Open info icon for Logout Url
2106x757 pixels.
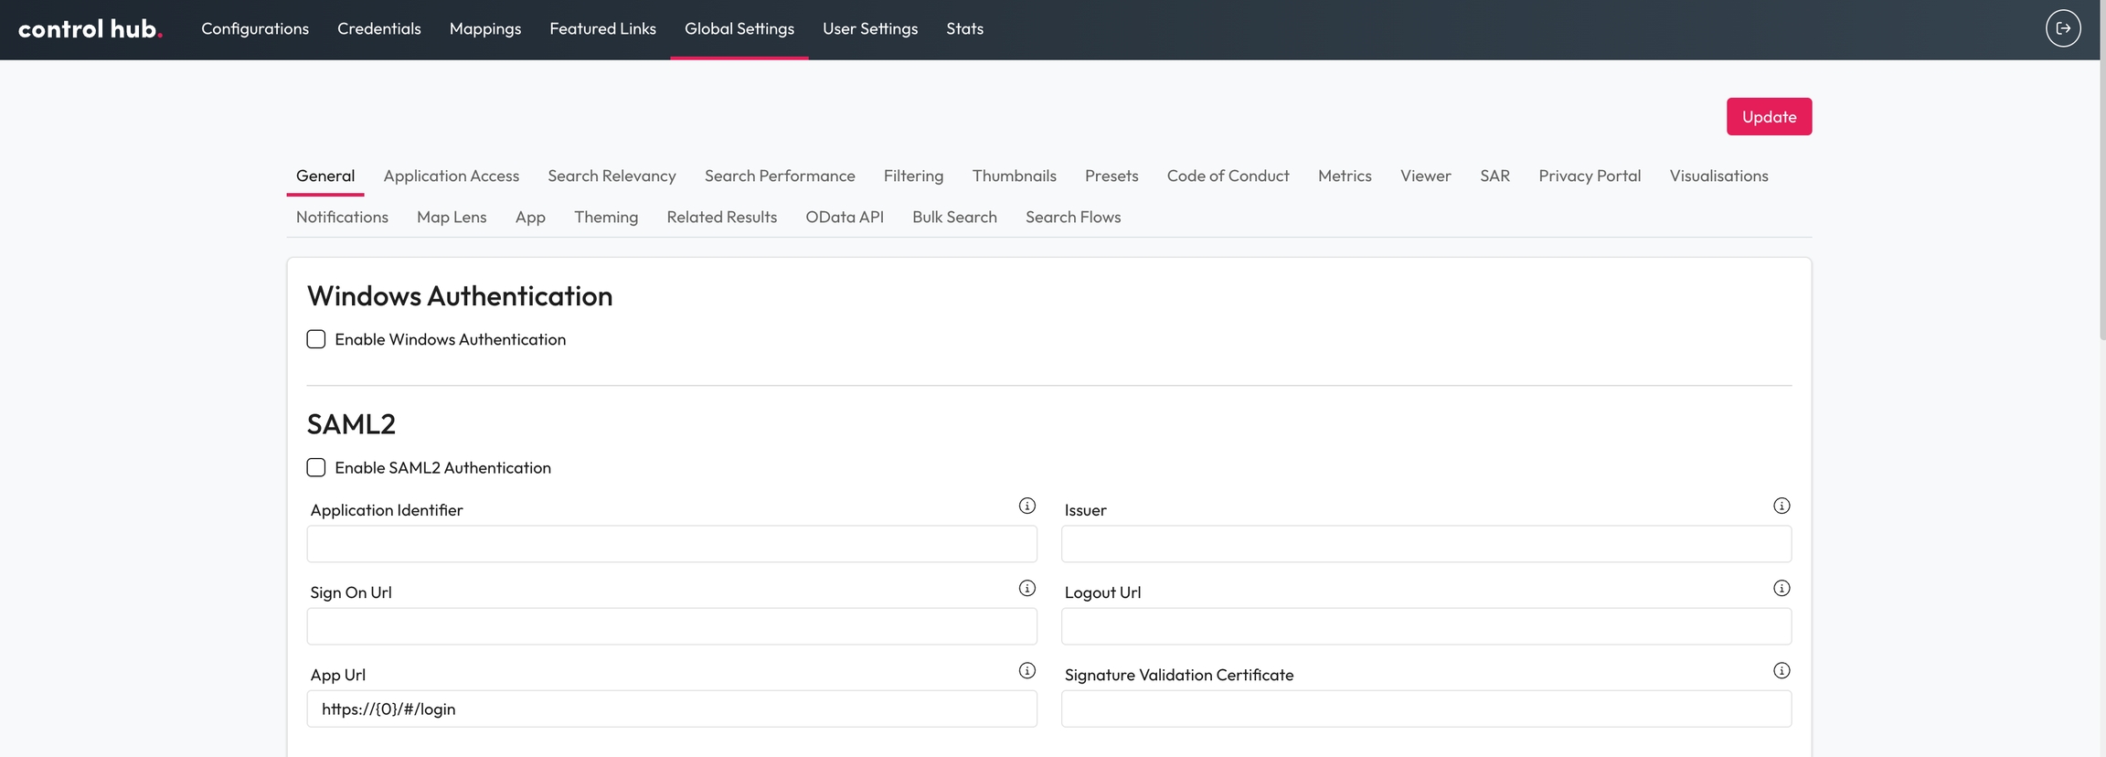point(1781,589)
